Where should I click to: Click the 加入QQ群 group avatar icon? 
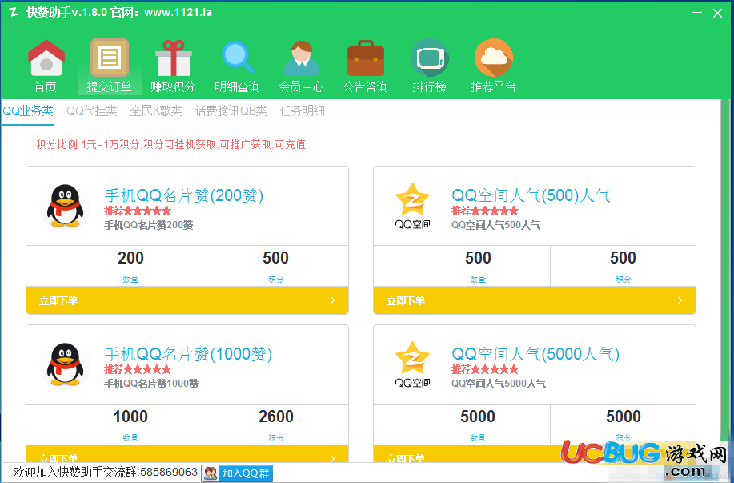pos(211,473)
